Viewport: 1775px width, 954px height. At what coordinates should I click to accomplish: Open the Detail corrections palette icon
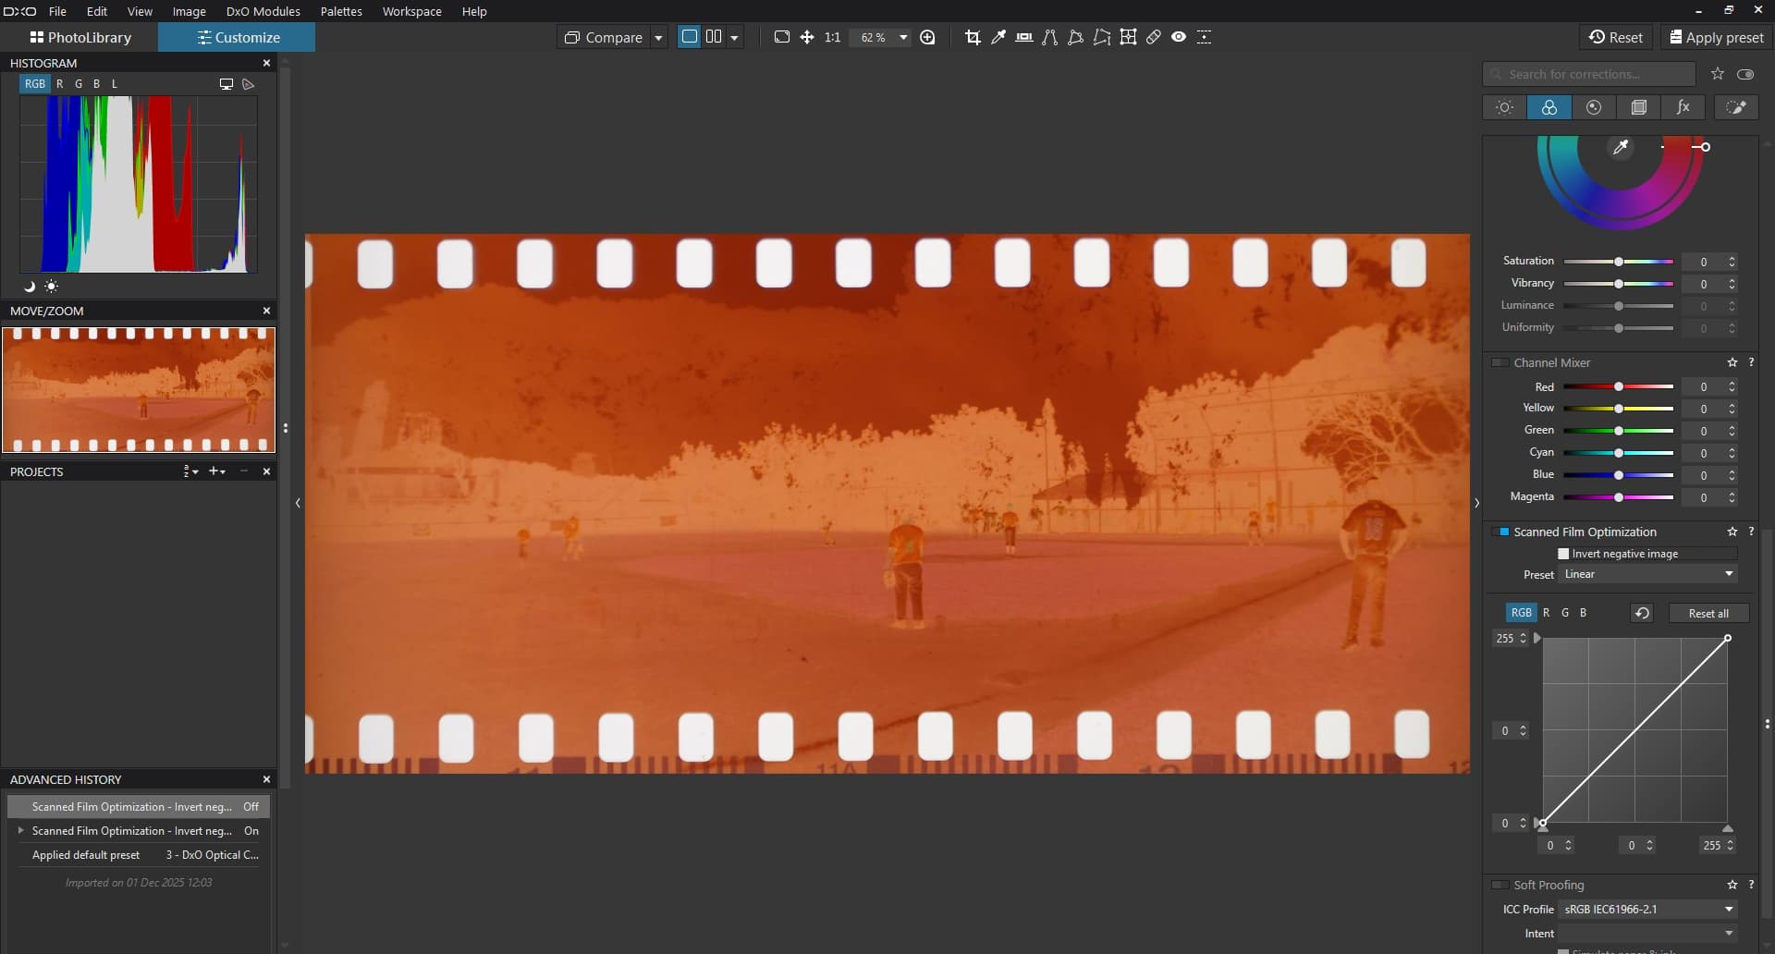pos(1594,107)
